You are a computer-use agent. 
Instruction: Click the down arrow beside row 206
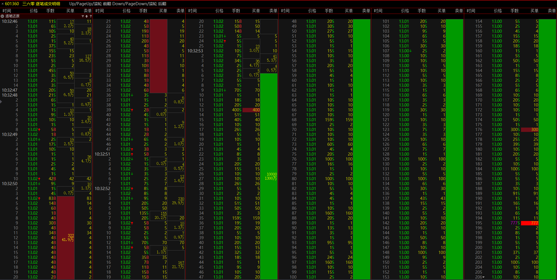pyautogui.click(x=483, y=277)
